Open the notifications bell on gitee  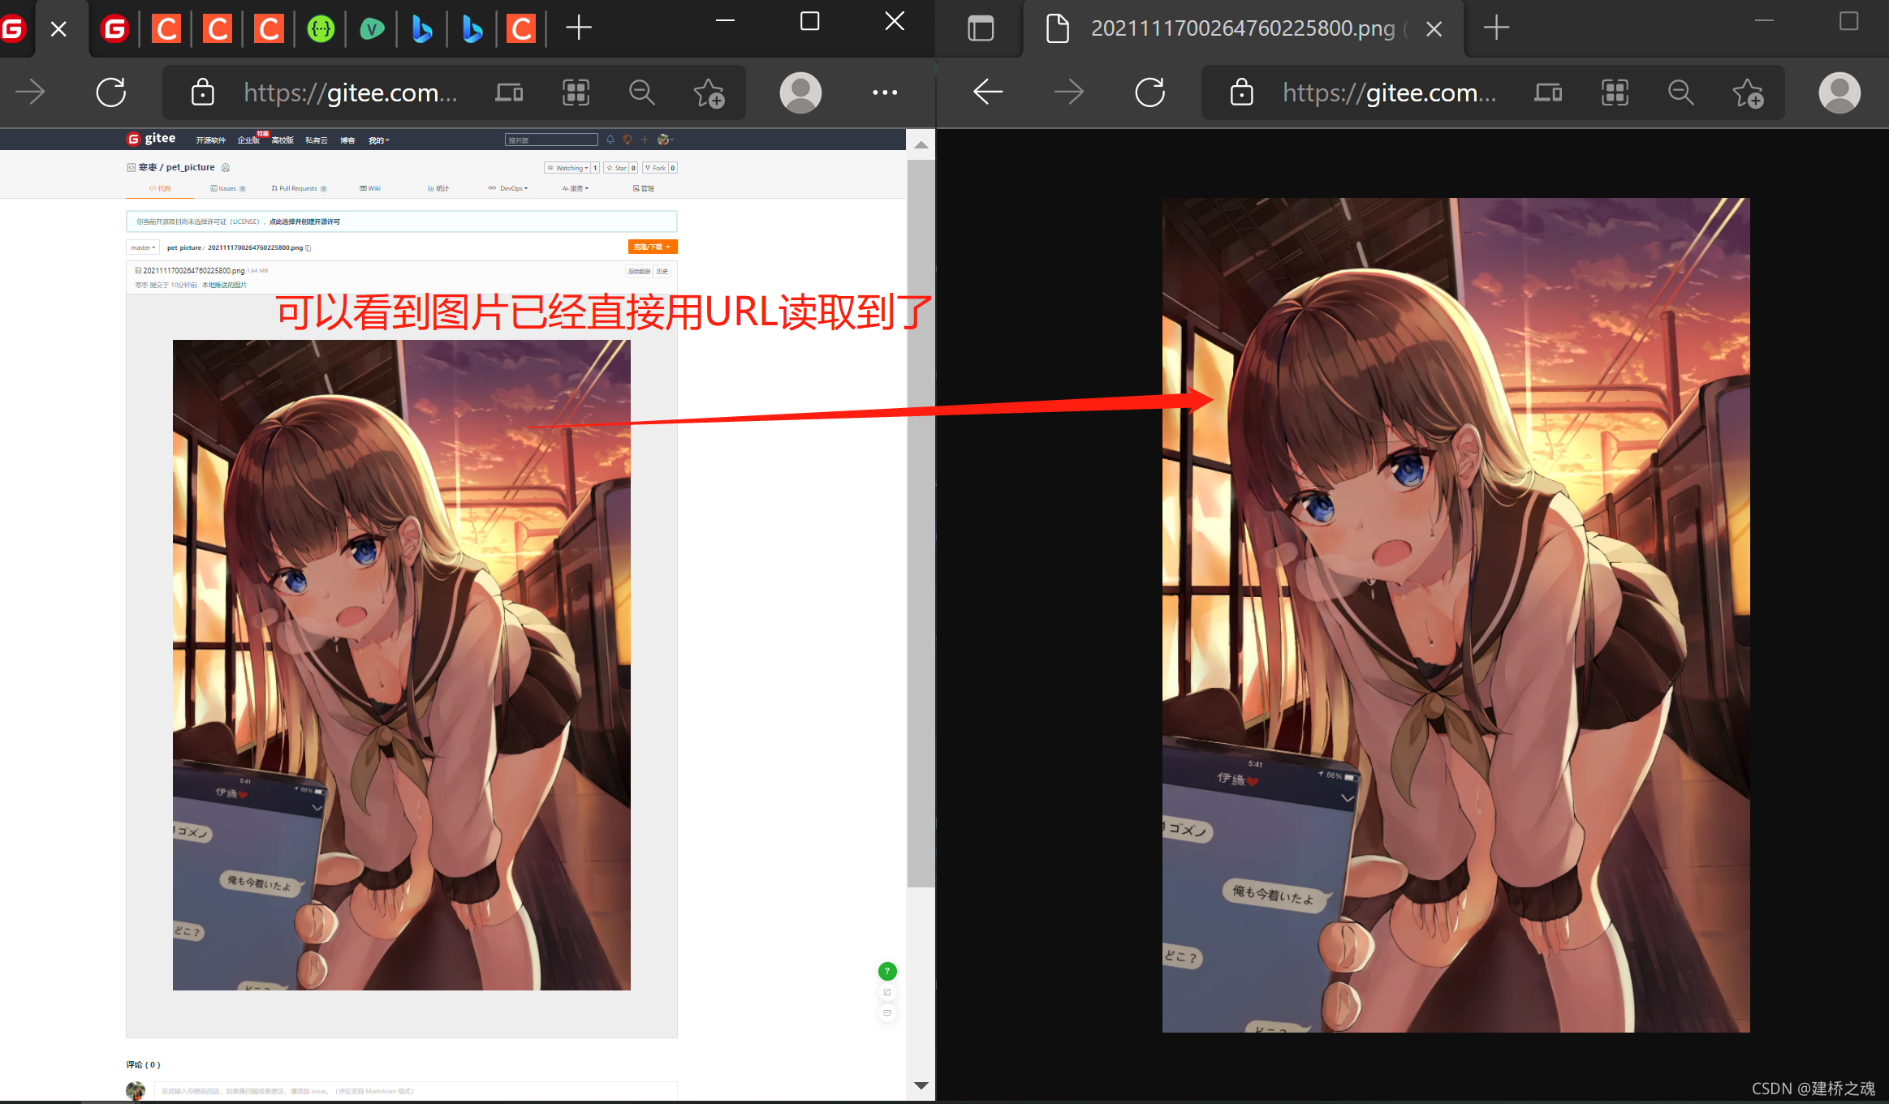pyautogui.click(x=610, y=140)
